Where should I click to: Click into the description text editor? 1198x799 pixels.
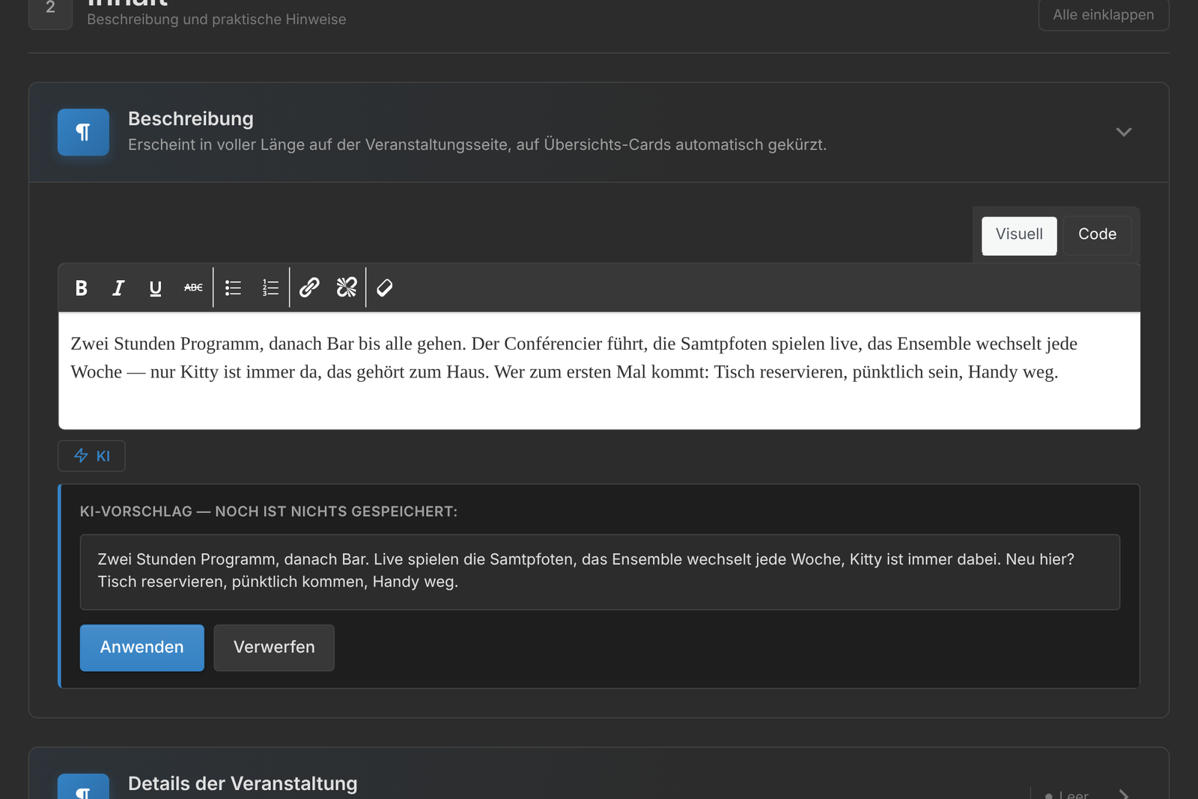(x=599, y=371)
